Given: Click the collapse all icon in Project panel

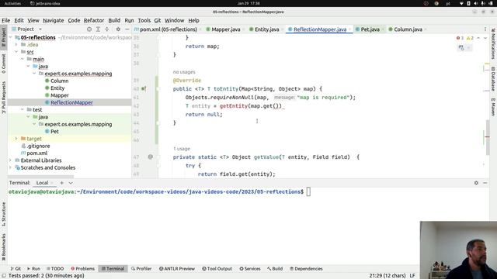Looking at the screenshot, I should (x=107, y=29).
